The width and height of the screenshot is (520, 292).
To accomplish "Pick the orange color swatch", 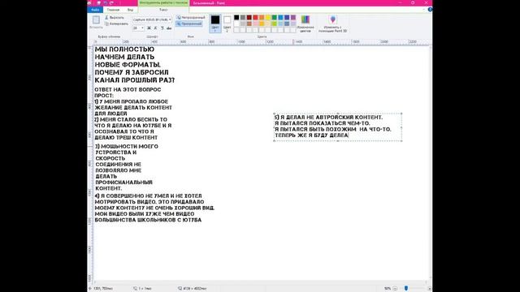I will [262, 17].
